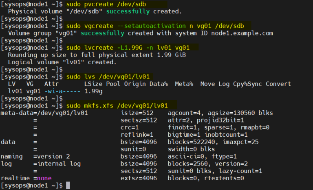The image size is (313, 190).
Task: Click the 'Attr' column header
Action: coord(51,84)
